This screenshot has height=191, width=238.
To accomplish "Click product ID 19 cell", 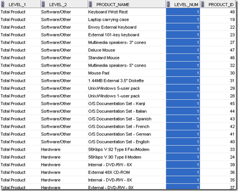I will coord(218,19).
